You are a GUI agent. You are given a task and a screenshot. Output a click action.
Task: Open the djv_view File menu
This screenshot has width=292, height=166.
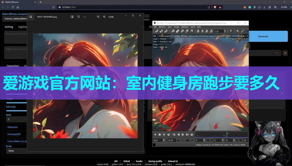click(155, 27)
